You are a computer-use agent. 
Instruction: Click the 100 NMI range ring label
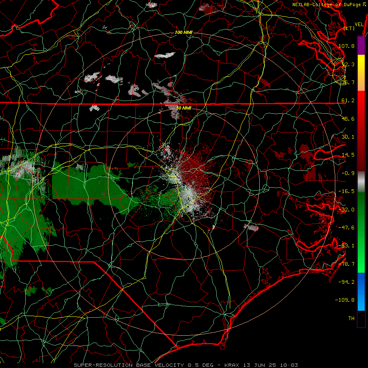pos(184,32)
